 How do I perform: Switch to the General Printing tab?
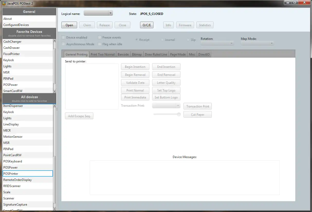pyautogui.click(x=76, y=54)
